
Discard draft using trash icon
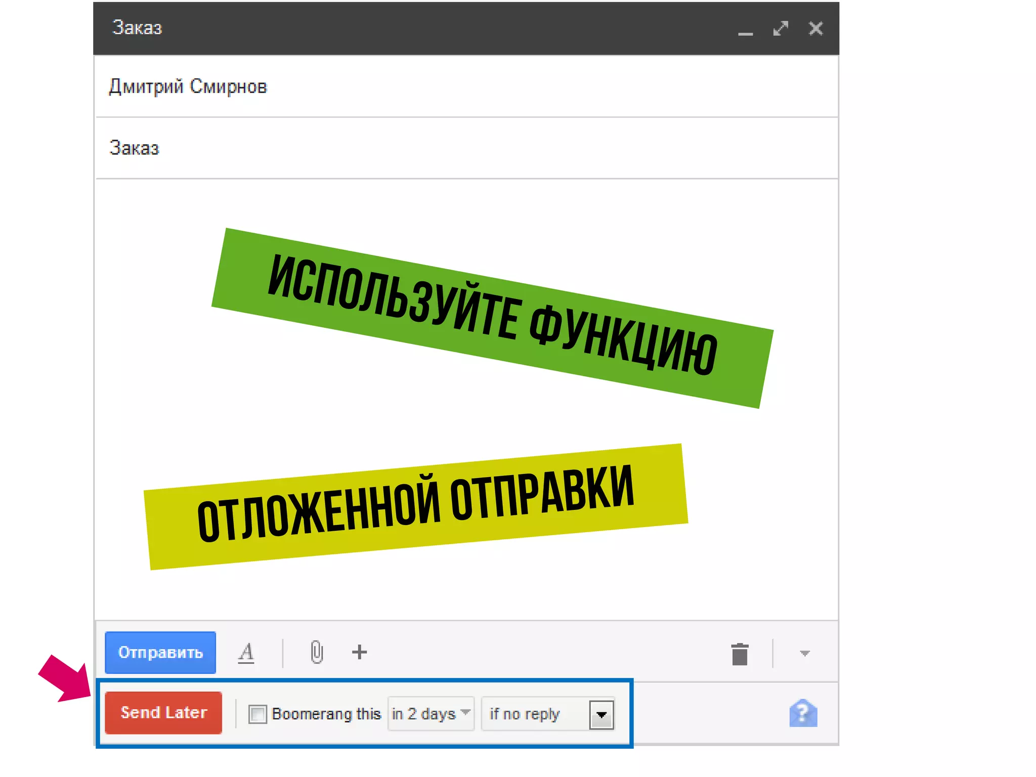[740, 654]
